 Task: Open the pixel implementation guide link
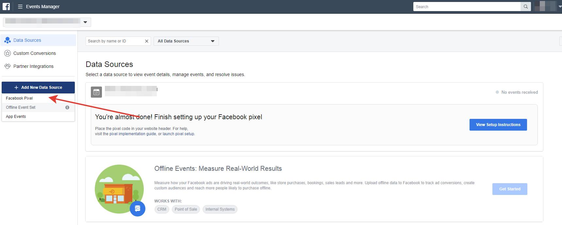pos(133,134)
